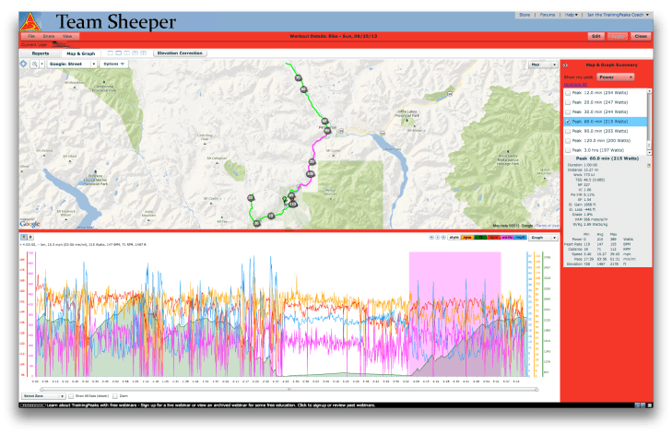Check Peak 3.0 hrs (197 Watts)

point(568,150)
